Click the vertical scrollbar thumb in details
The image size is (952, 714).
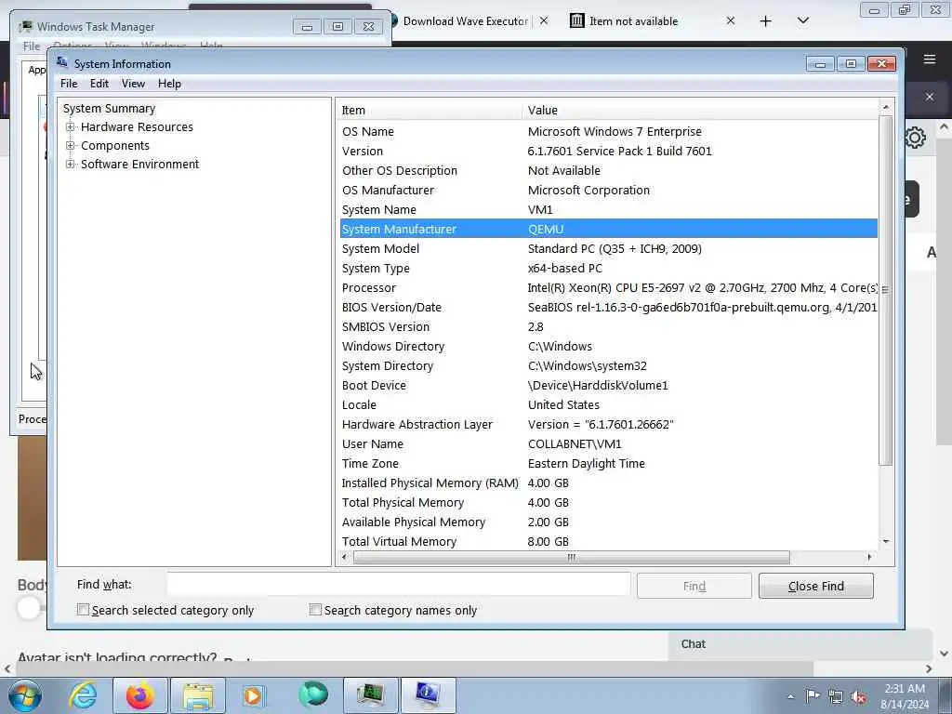(x=886, y=290)
